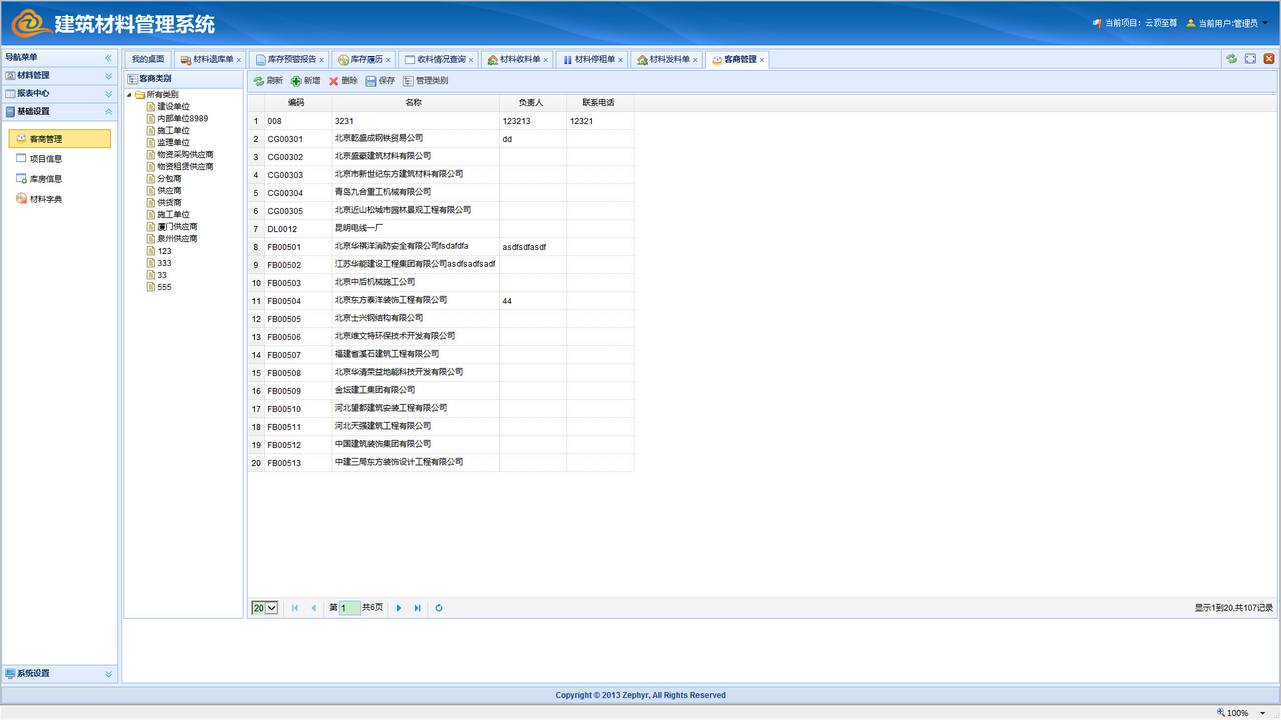Screen dimensions: 1281x720
Task: Click green refresh tab icon top right
Action: pyautogui.click(x=1232, y=59)
